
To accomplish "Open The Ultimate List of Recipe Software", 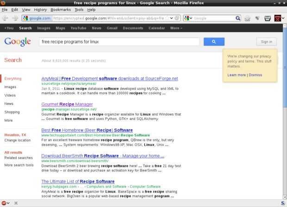I will pyautogui.click(x=78, y=182).
